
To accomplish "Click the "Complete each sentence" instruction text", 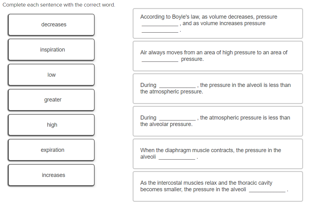I will coord(59,5).
